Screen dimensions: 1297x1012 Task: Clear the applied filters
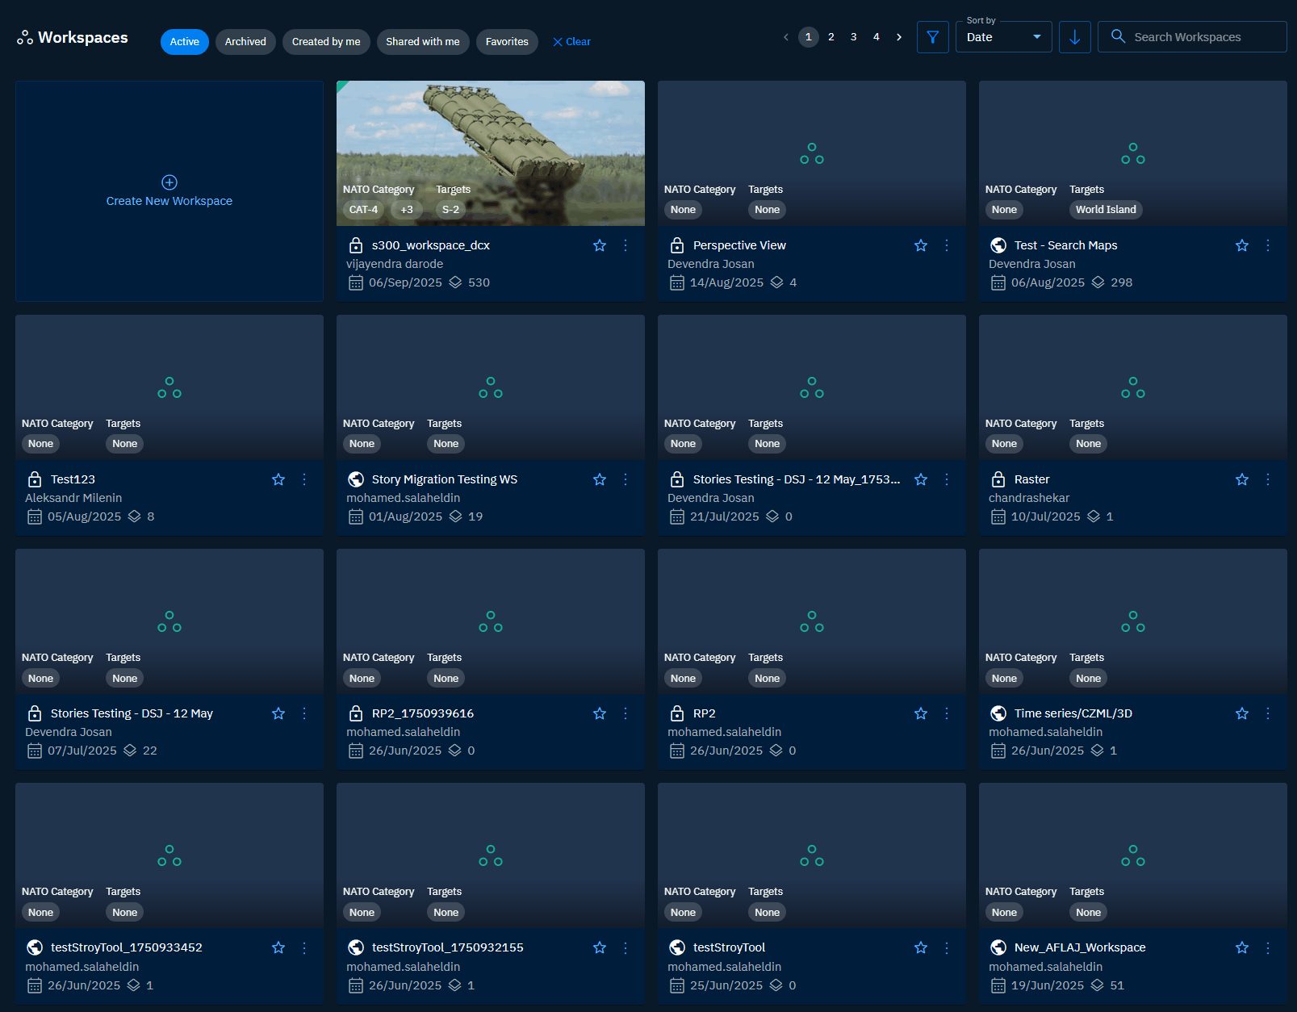coord(571,42)
